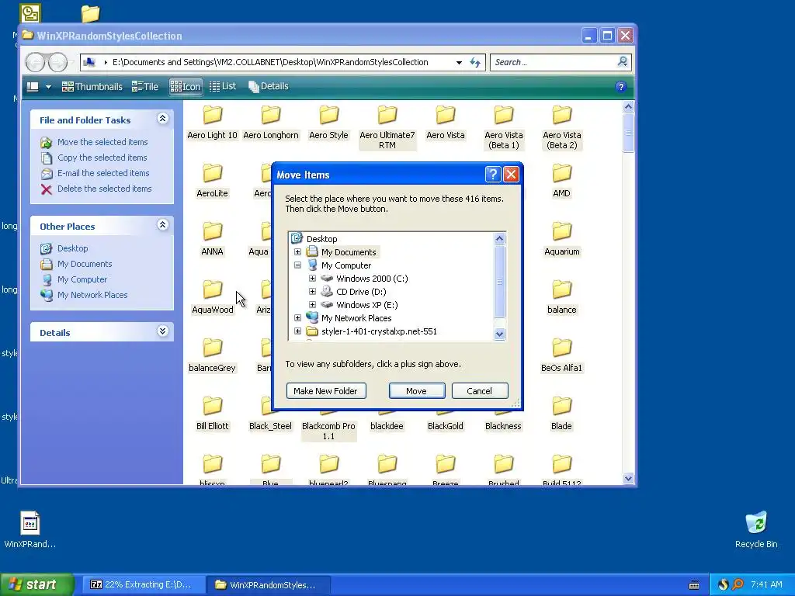
Task: Select the AquaWood folder icon
Action: pos(213,289)
